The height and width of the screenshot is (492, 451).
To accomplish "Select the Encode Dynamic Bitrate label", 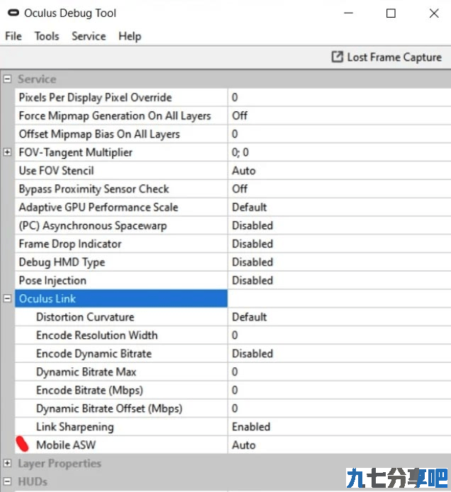I will (x=94, y=354).
